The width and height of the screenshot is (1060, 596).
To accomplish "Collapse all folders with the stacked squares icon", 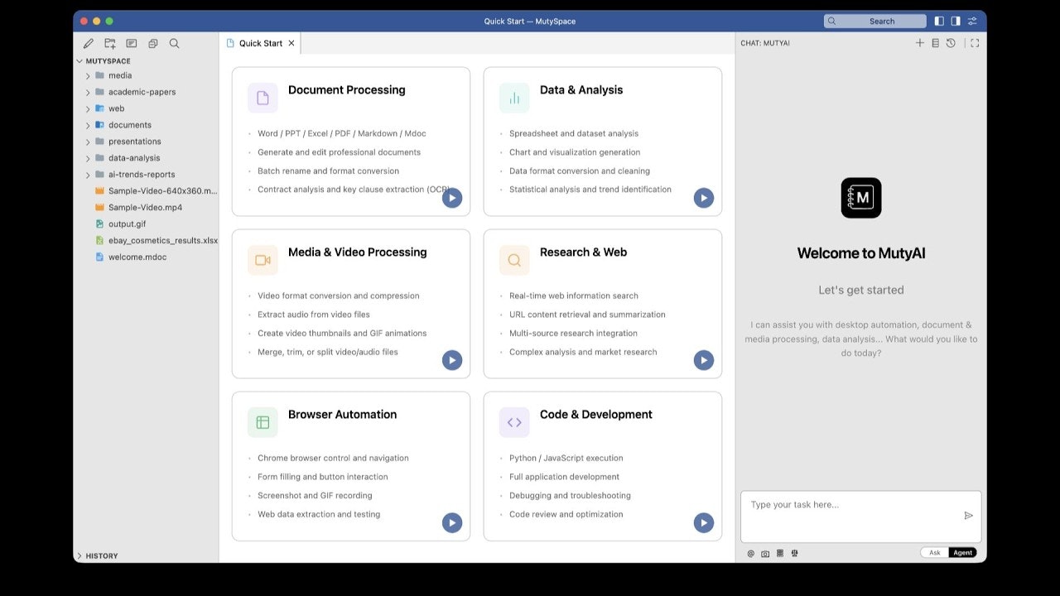I will point(153,43).
